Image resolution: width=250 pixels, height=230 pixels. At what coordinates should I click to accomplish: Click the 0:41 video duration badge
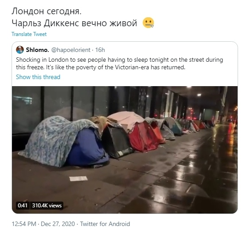[x=23, y=206]
